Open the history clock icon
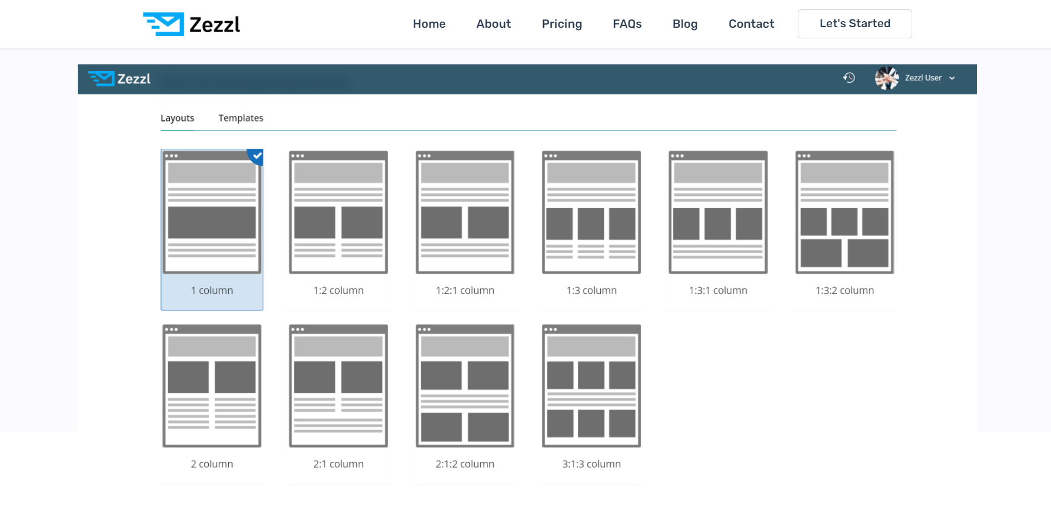Screen dimensions: 1051x514 [849, 78]
